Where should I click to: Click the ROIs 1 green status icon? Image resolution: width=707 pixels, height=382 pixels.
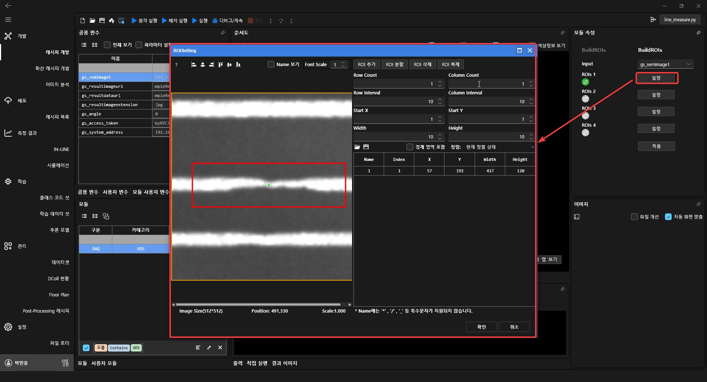[x=585, y=82]
